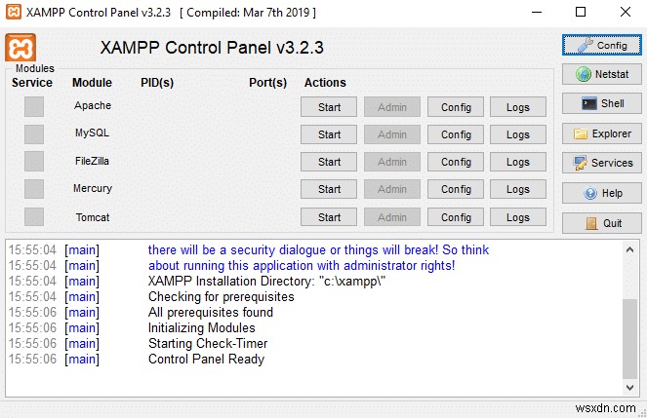Open Help question mark button
This screenshot has width=647, height=418.
click(x=601, y=193)
